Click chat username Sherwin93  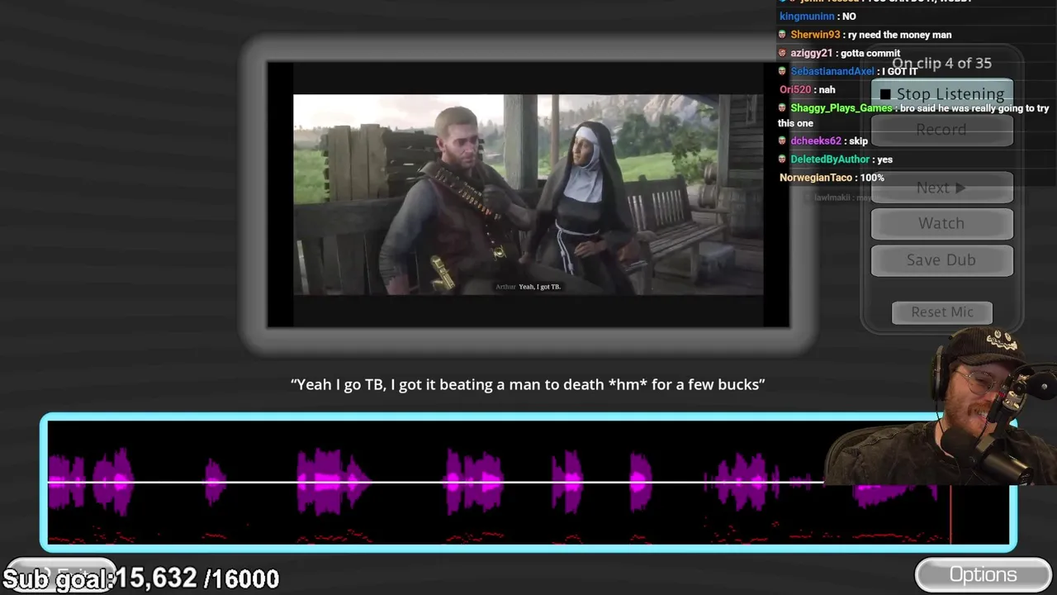tap(815, 35)
